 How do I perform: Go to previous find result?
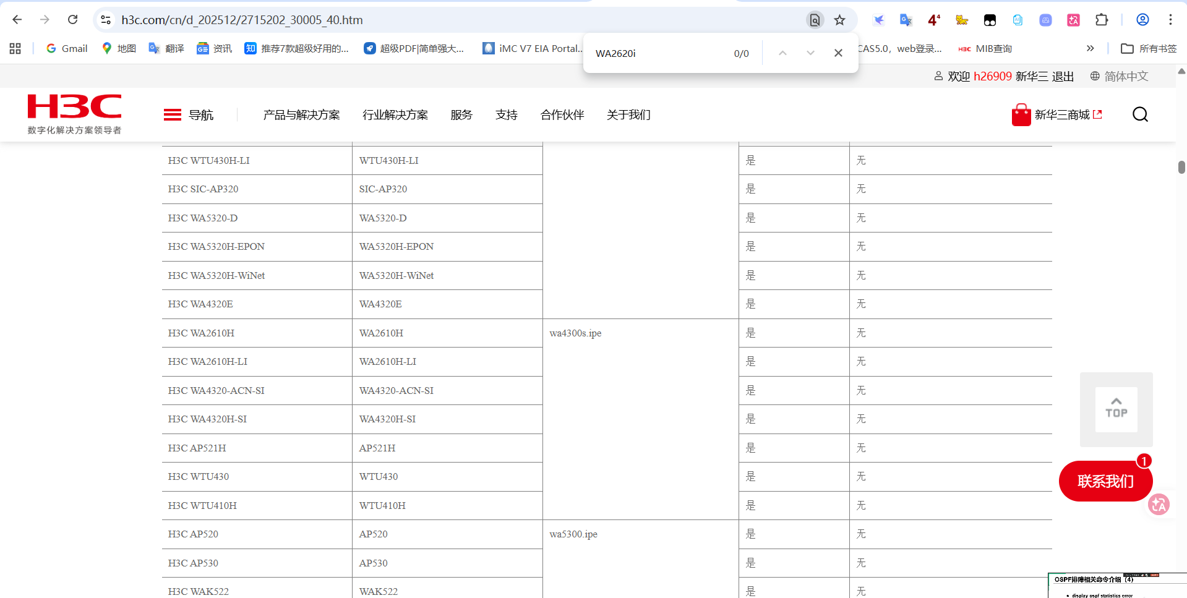(782, 53)
